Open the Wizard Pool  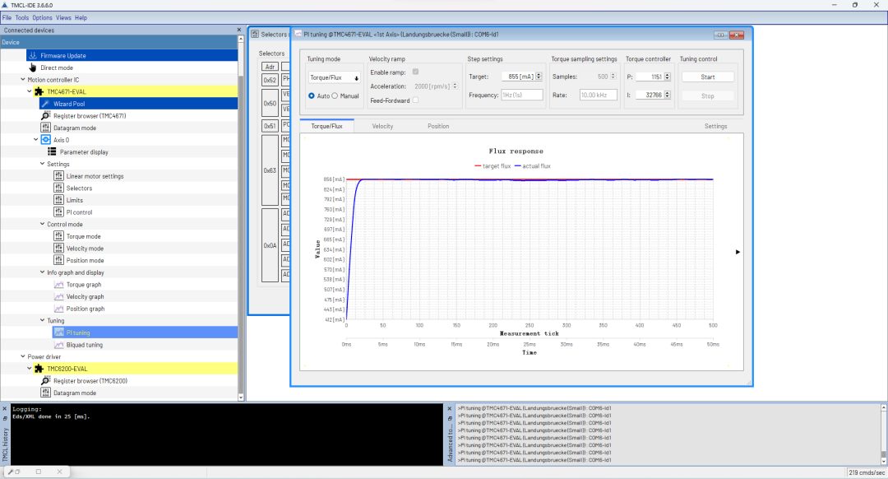point(69,104)
